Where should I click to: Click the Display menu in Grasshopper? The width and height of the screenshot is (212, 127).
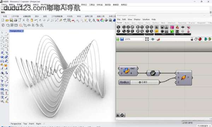[137, 19]
